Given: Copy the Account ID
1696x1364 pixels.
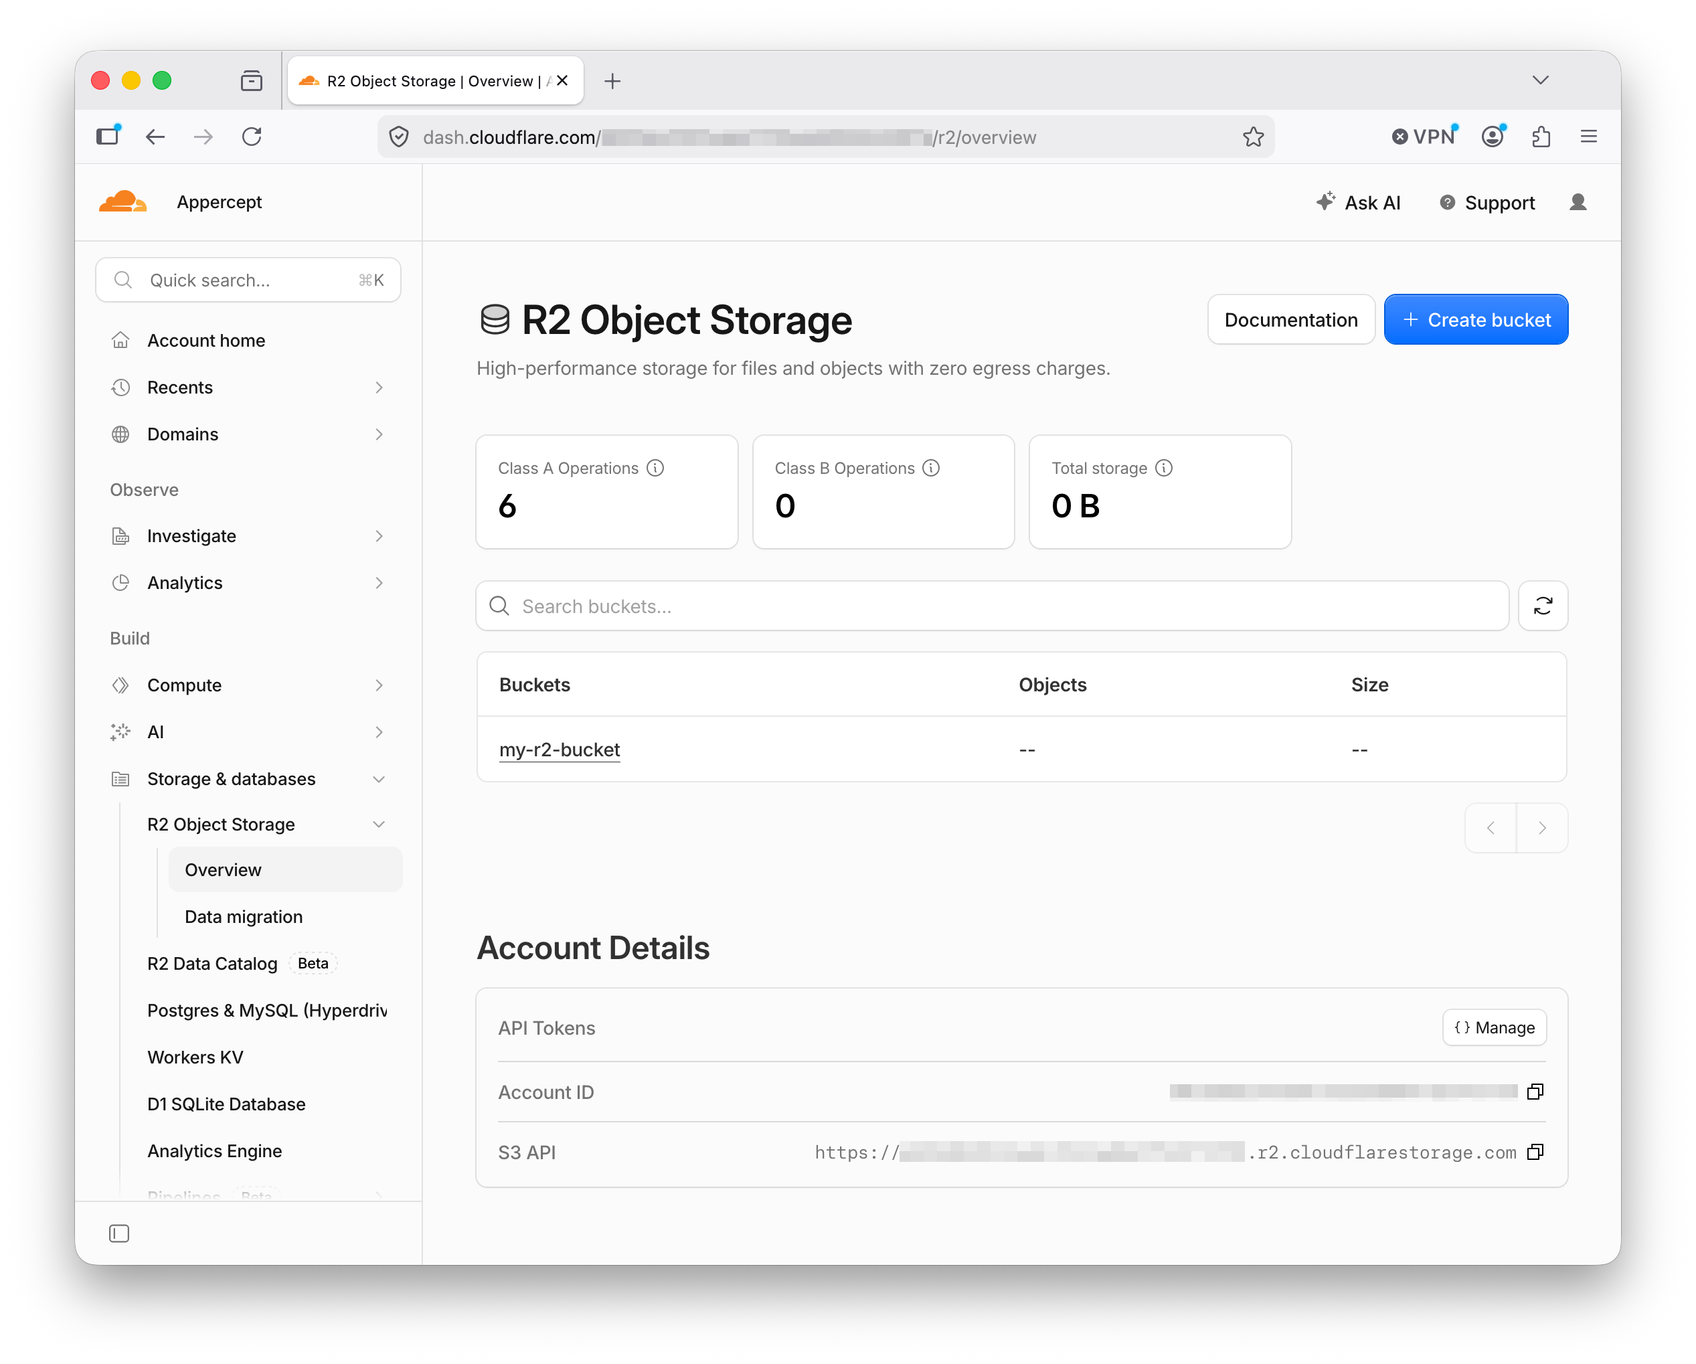Looking at the screenshot, I should coord(1535,1092).
